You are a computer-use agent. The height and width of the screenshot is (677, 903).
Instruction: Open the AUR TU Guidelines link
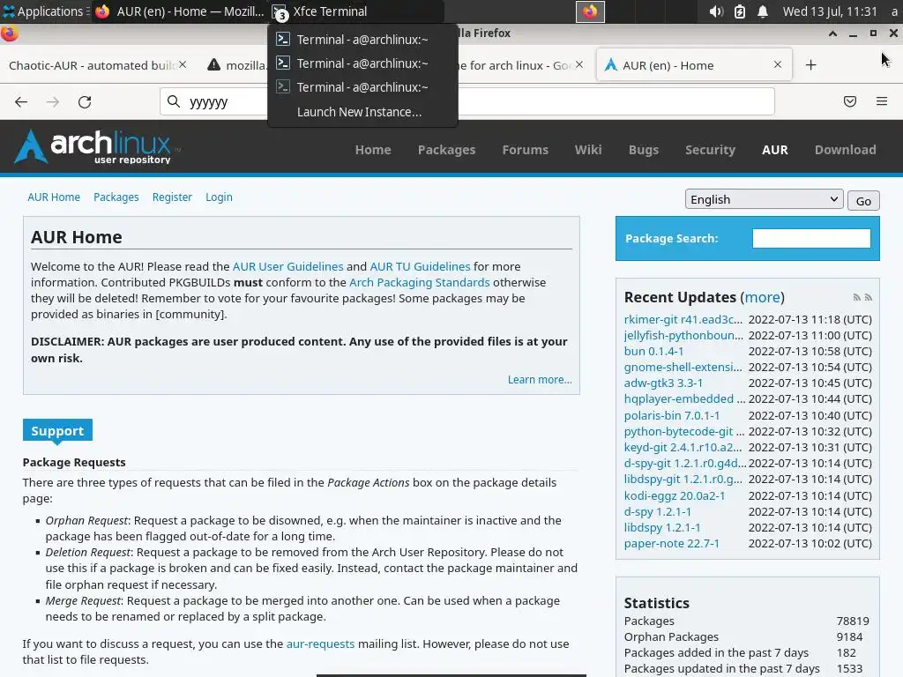click(420, 266)
